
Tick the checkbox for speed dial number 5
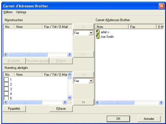tap(6, 98)
